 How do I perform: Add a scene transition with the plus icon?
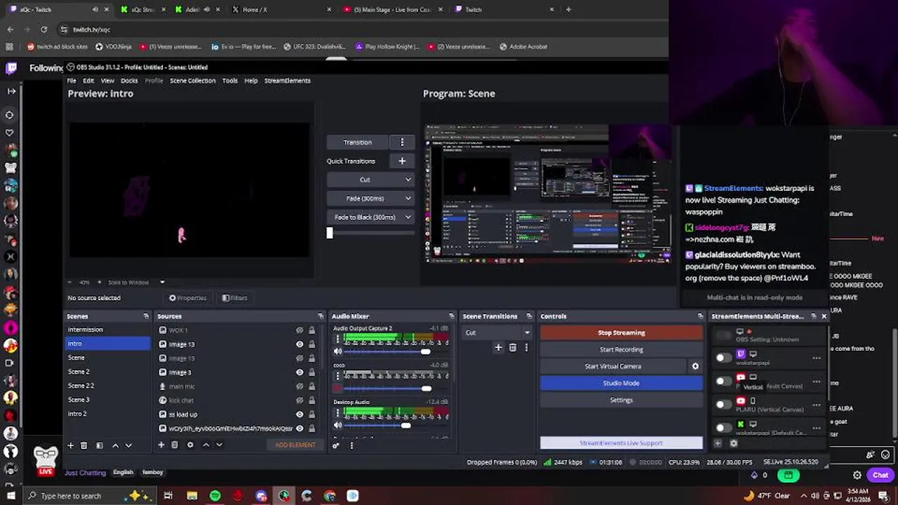[x=498, y=347]
